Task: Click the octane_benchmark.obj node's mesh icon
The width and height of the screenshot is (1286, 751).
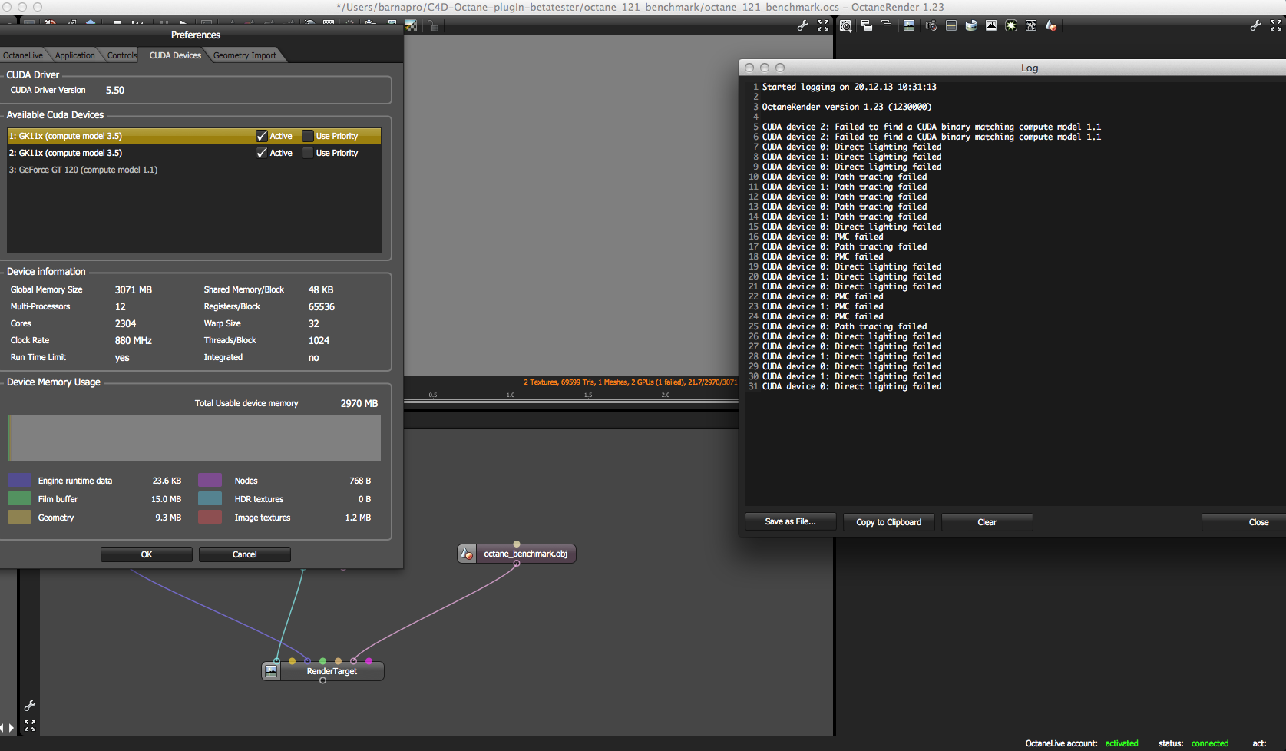Action: (x=467, y=554)
